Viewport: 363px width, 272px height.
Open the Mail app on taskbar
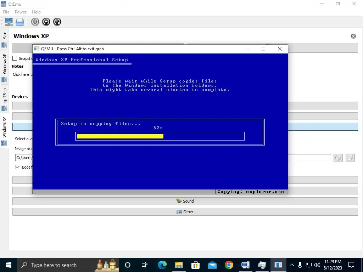(x=212, y=265)
